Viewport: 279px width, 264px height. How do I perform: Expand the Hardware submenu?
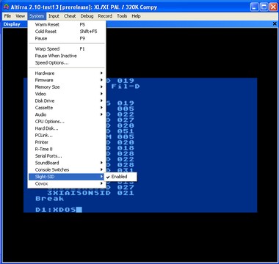[67, 73]
